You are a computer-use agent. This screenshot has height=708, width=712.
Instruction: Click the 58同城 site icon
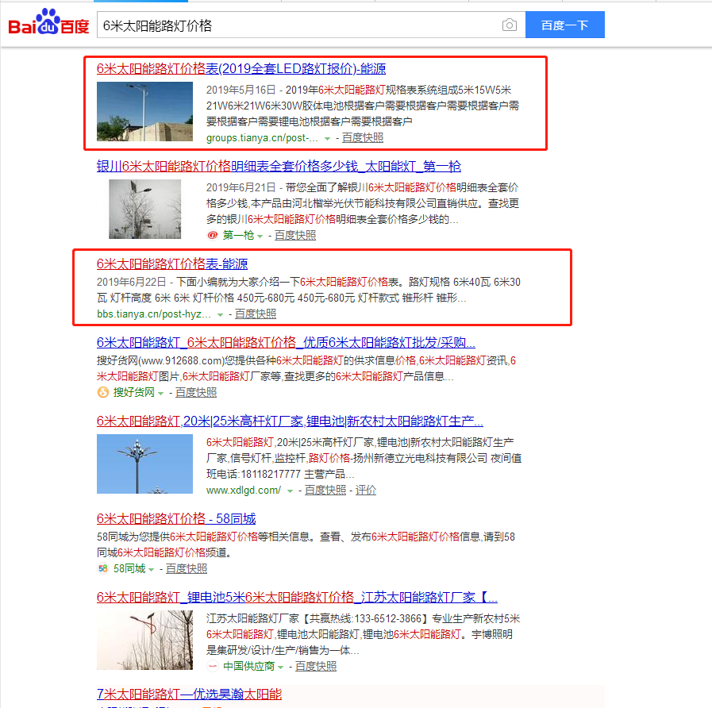click(x=103, y=568)
